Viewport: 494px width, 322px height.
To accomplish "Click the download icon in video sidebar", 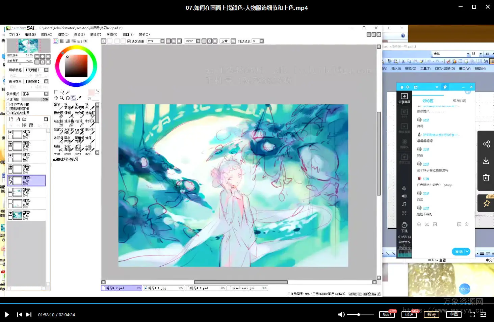I will click(x=486, y=161).
